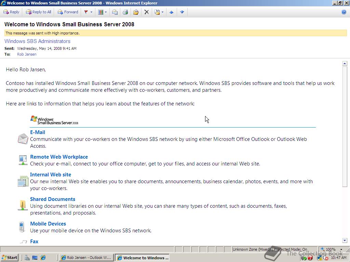Go to next item arrow

[x=182, y=12]
